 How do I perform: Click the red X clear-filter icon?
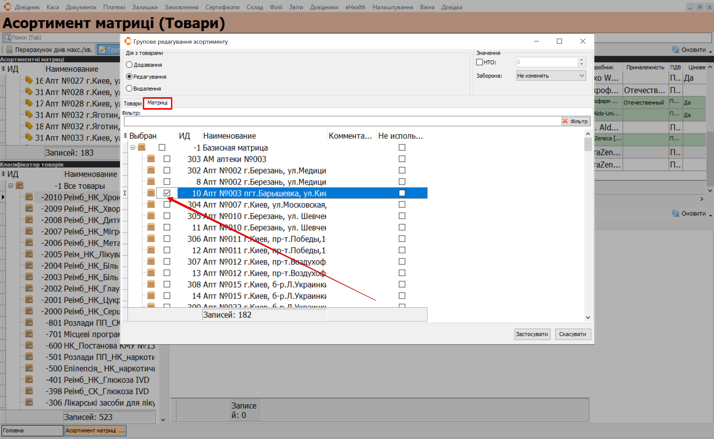tap(565, 121)
